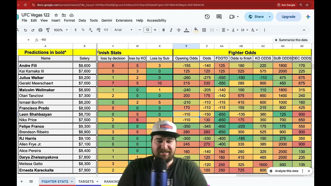The image size is (331, 186).
Task: Collapse the menus with up chevron
Action: 304,30
